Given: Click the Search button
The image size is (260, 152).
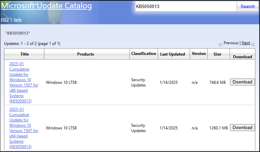Looking at the screenshot, I should [247, 6].
